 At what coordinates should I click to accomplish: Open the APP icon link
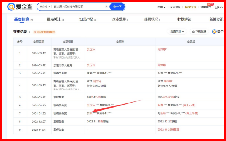tap(216, 7)
